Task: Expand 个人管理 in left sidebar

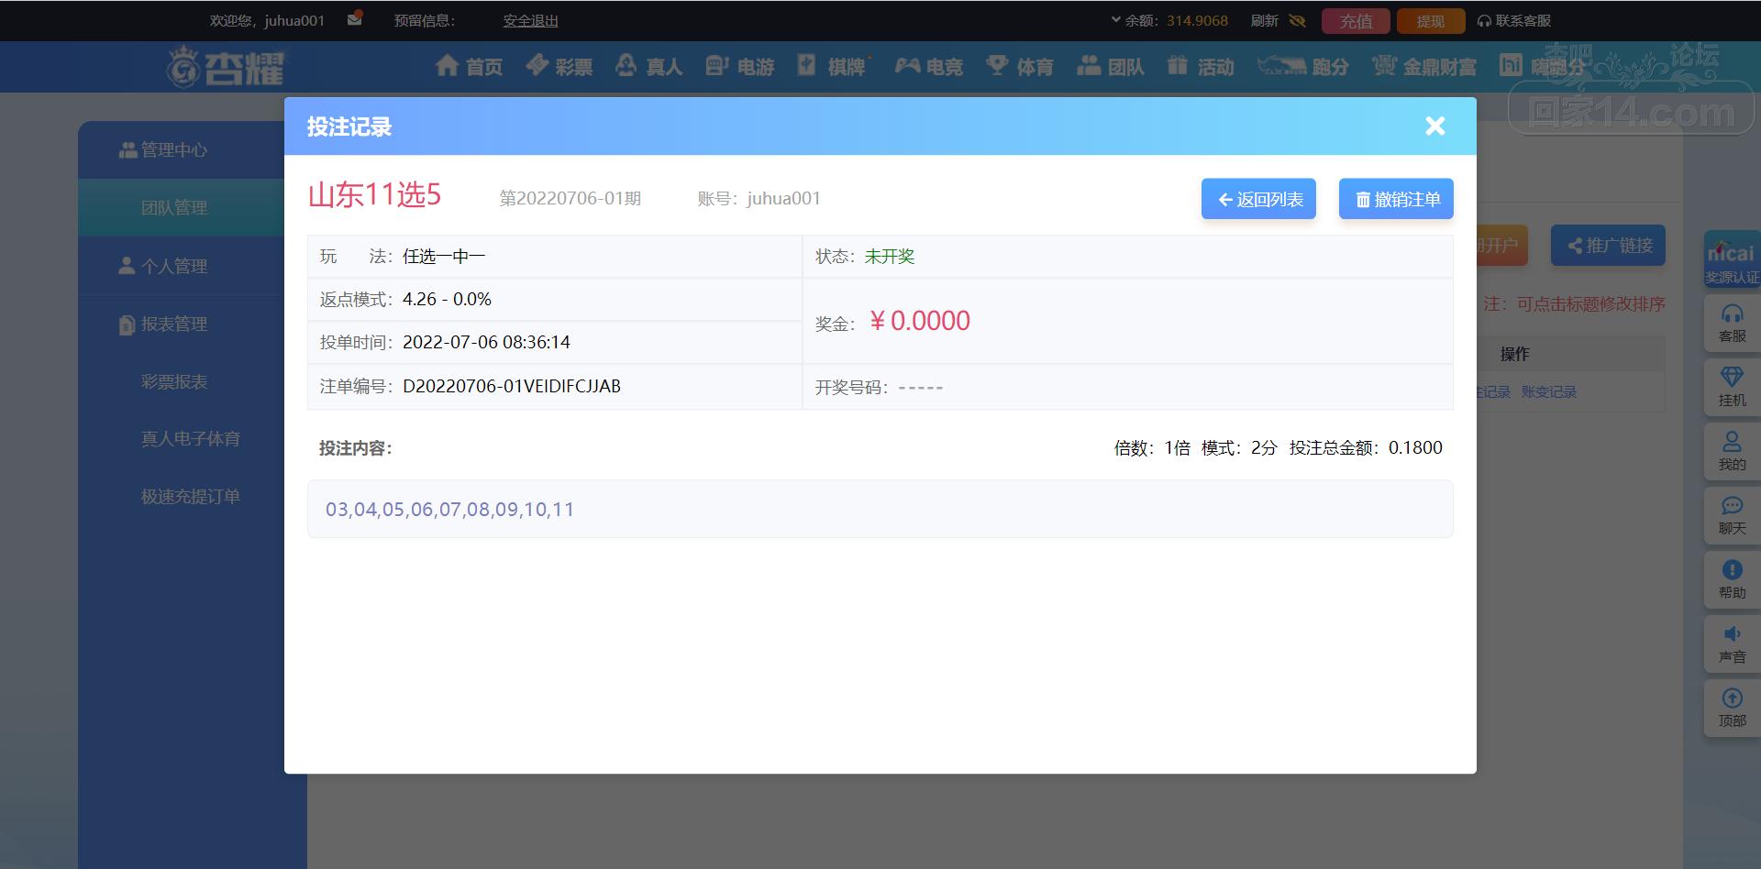Action: click(173, 266)
